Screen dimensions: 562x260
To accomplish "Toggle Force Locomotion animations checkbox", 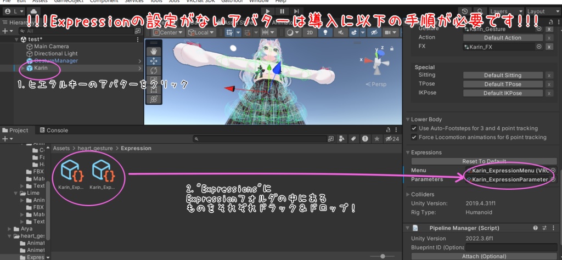I will coord(414,137).
